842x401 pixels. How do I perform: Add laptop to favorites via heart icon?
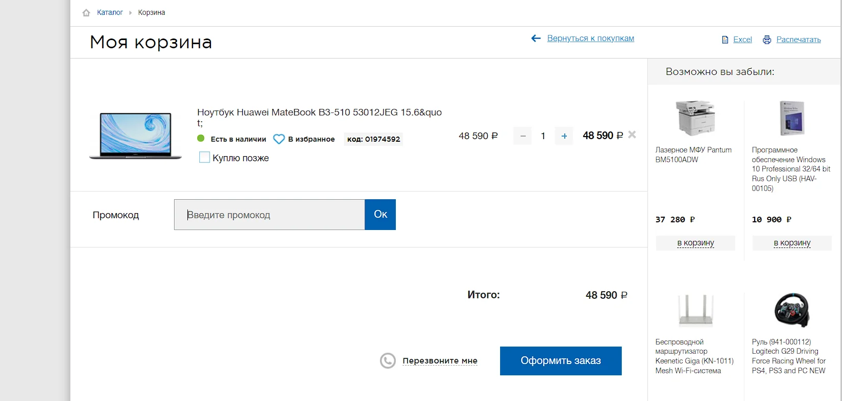click(279, 139)
